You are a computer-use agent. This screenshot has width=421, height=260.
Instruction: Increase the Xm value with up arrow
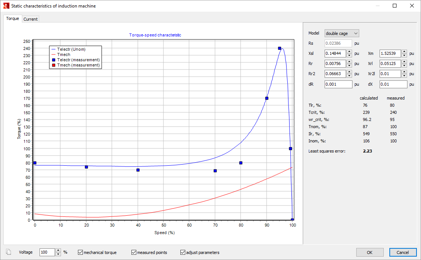coord(404,51)
